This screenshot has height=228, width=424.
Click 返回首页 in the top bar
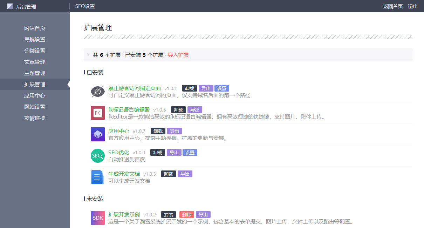[393, 6]
